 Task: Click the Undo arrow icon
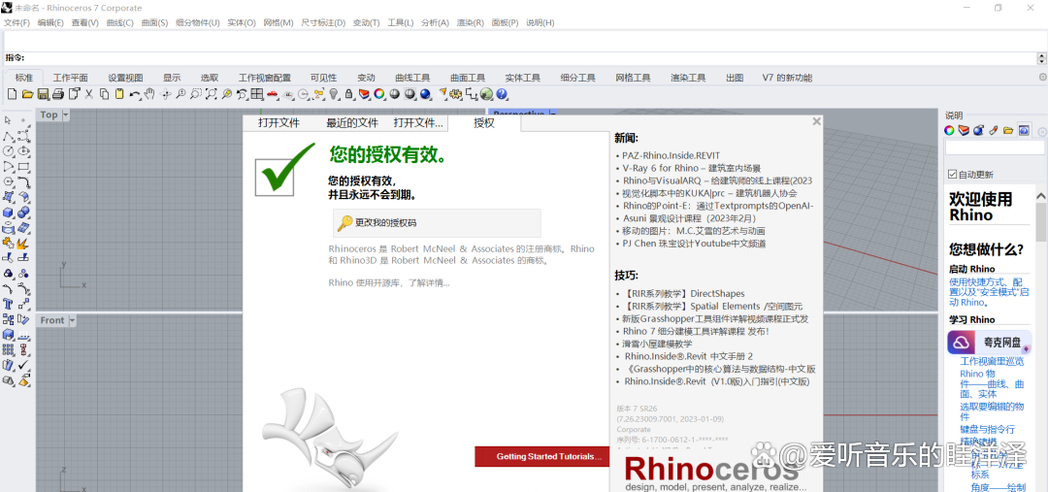[x=134, y=94]
